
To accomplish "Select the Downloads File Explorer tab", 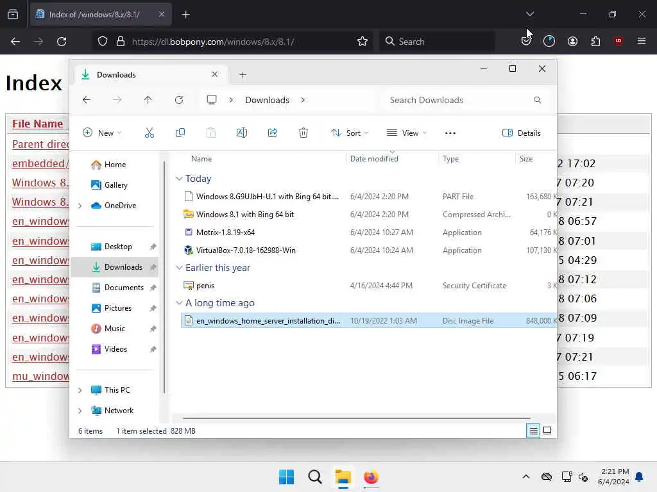I will pos(149,75).
